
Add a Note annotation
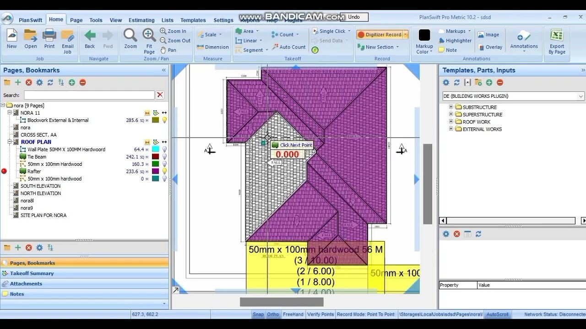click(448, 50)
